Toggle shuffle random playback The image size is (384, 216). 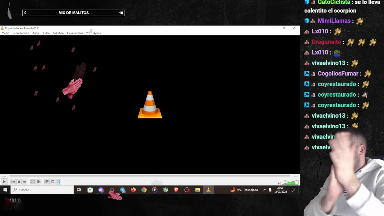[58, 182]
